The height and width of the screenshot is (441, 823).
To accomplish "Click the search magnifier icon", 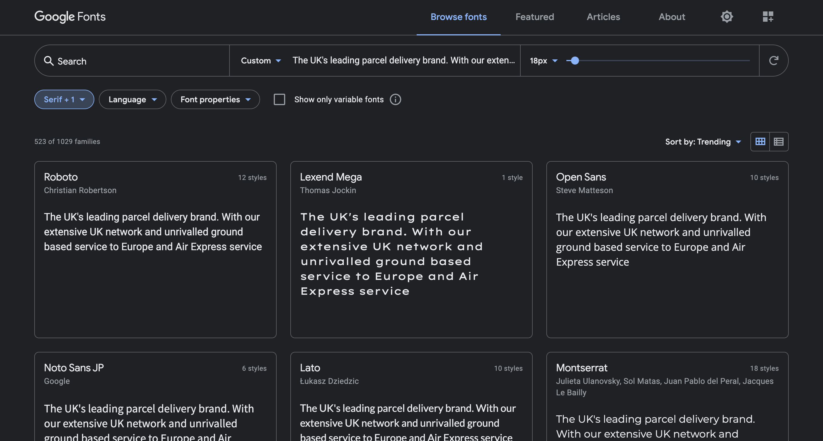I will [49, 61].
